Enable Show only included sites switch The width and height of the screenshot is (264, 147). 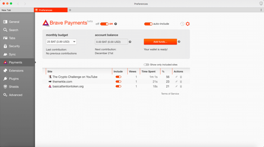(146, 65)
